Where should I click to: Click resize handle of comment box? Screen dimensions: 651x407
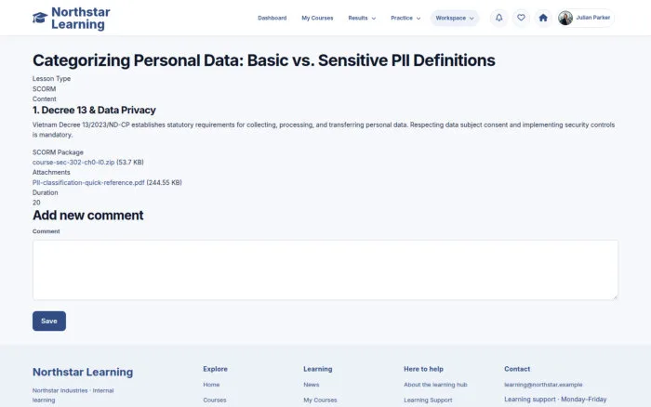615,296
